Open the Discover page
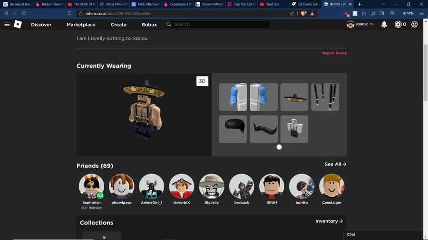Screen dimensions: 428x240 (41, 25)
